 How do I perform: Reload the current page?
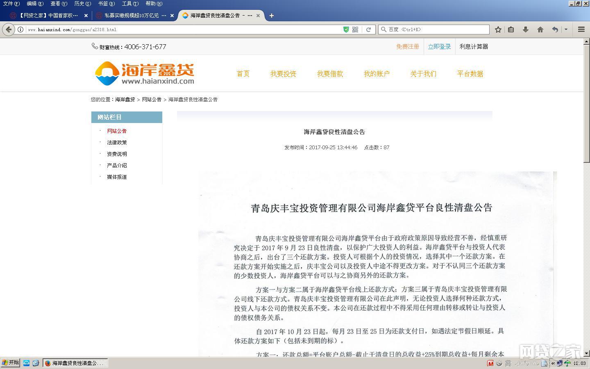coord(368,30)
